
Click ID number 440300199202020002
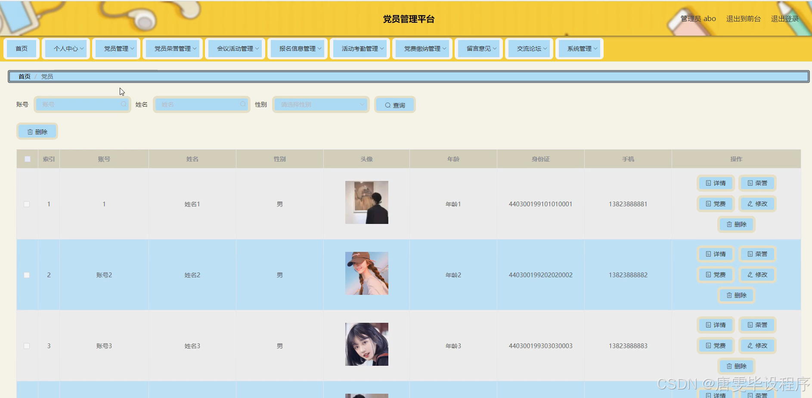[x=541, y=275]
